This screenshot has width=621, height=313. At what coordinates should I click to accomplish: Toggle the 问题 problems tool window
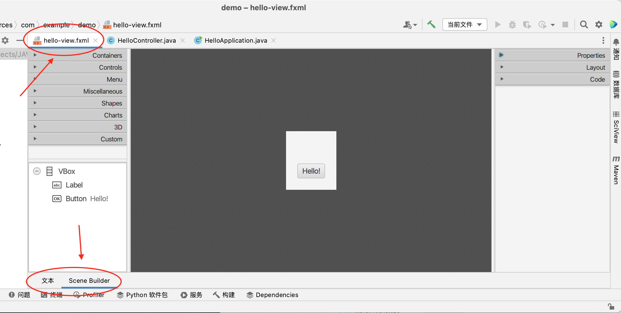pyautogui.click(x=19, y=295)
